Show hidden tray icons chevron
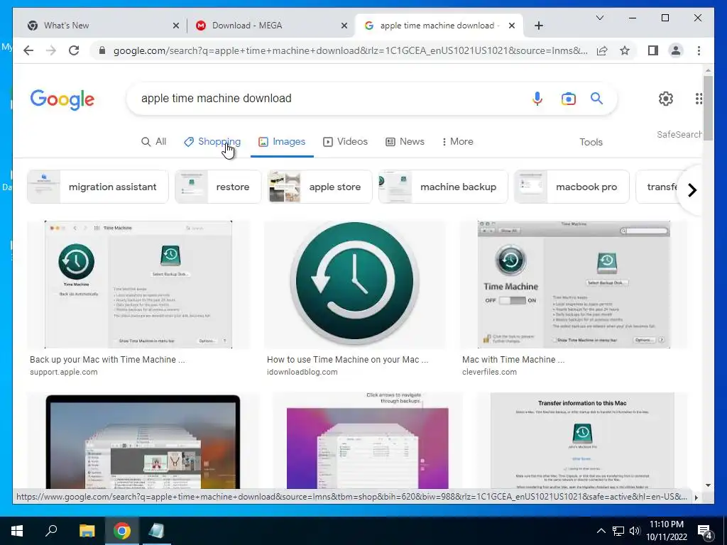 coord(601,531)
